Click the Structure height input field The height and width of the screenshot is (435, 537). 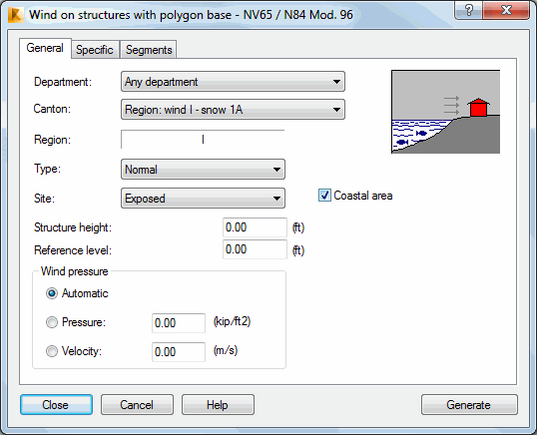click(255, 227)
